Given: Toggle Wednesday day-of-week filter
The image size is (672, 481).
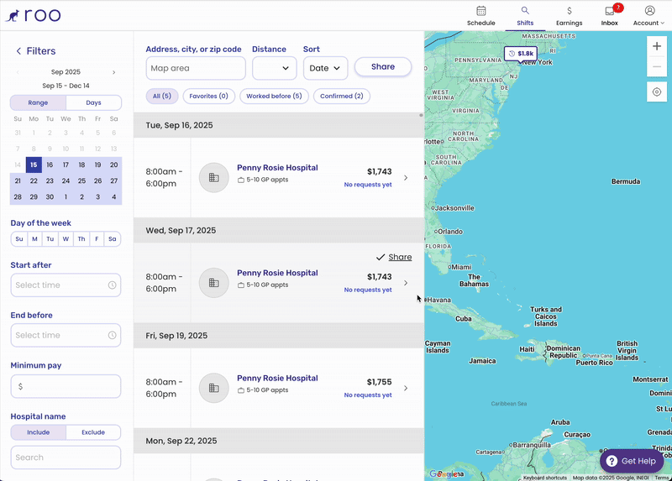Looking at the screenshot, I should tap(66, 239).
